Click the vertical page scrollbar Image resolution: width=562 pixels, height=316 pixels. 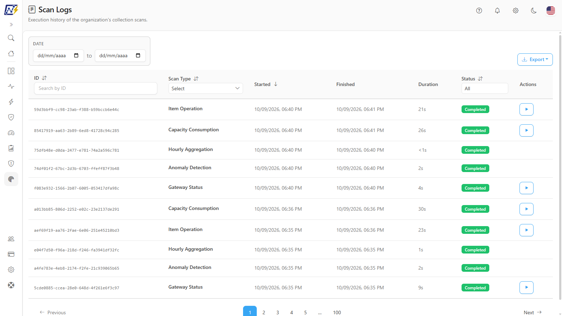[x=560, y=167]
